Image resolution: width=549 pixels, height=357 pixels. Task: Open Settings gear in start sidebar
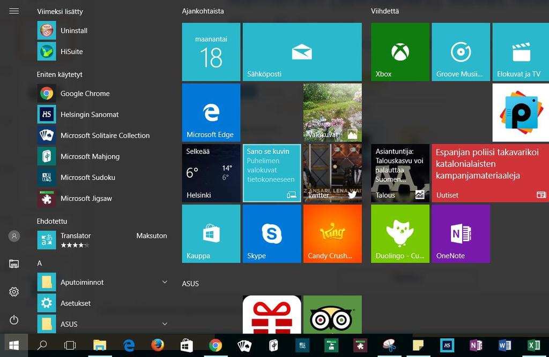[14, 292]
